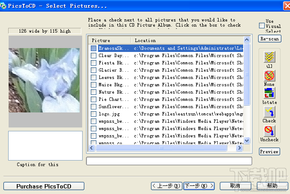Proceed with the 下一步 (N) button
The image size is (290, 194).
(x=199, y=186)
